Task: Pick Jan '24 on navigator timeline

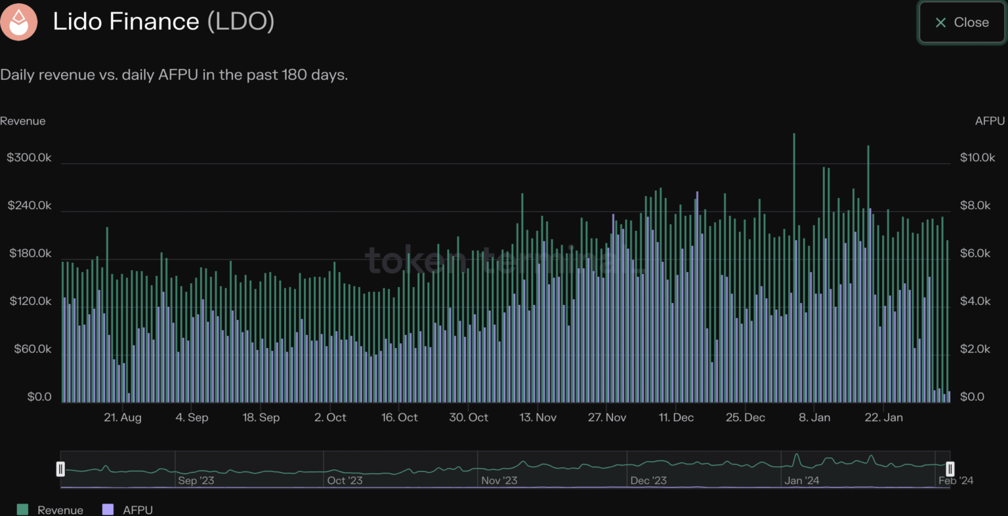Action: 802,481
